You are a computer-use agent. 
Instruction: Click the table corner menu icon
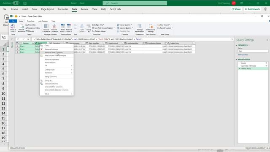point(17,43)
